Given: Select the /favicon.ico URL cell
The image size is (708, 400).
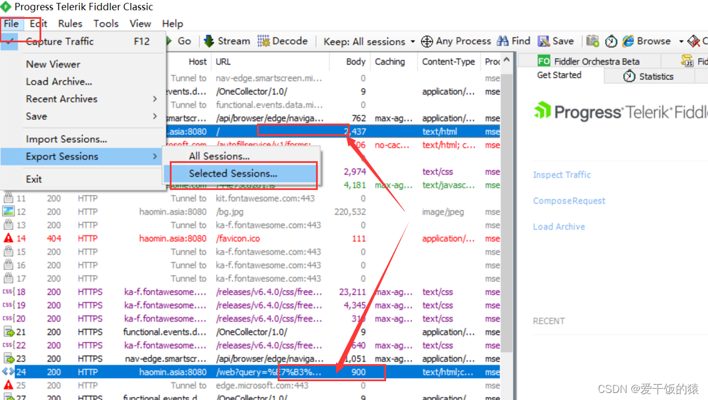Looking at the screenshot, I should pyautogui.click(x=238, y=238).
